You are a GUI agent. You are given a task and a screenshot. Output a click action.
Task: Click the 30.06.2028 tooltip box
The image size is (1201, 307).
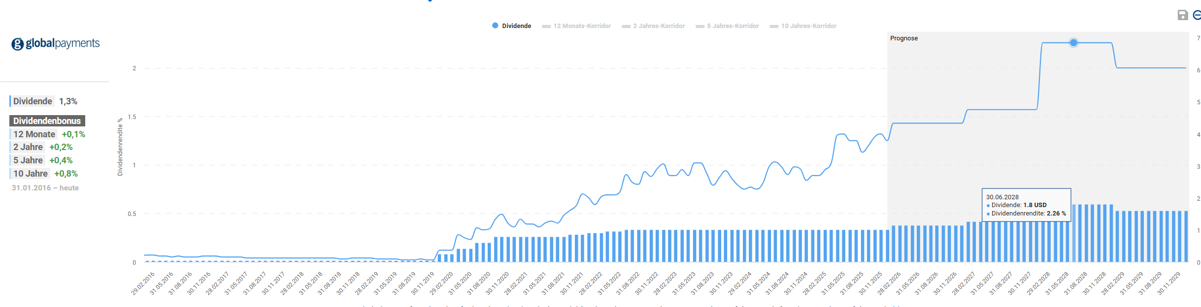click(1026, 205)
